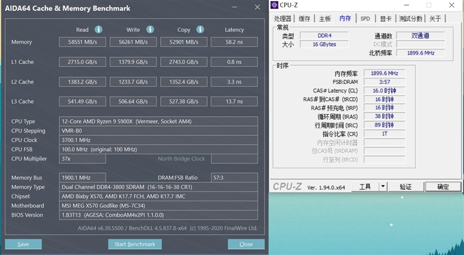Click the info icon next to Read

point(99,29)
